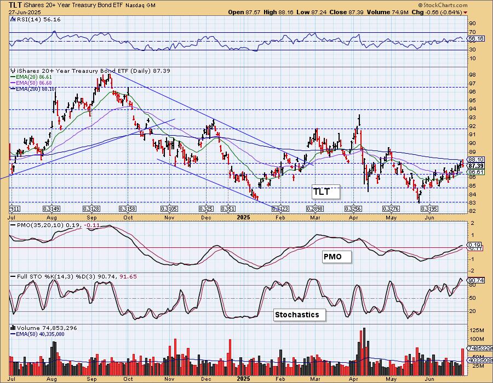Click the 'EMA(20) 86.61' legend text
Image resolution: width=493 pixels, height=383 pixels.
[35, 77]
